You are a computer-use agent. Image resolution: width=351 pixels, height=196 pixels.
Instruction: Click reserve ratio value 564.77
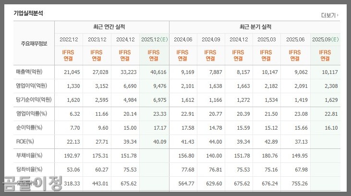pyautogui.click(x=186, y=184)
